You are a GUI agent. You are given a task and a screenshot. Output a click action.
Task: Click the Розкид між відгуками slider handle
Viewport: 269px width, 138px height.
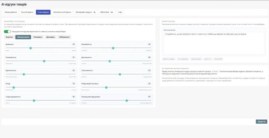(x=127, y=100)
